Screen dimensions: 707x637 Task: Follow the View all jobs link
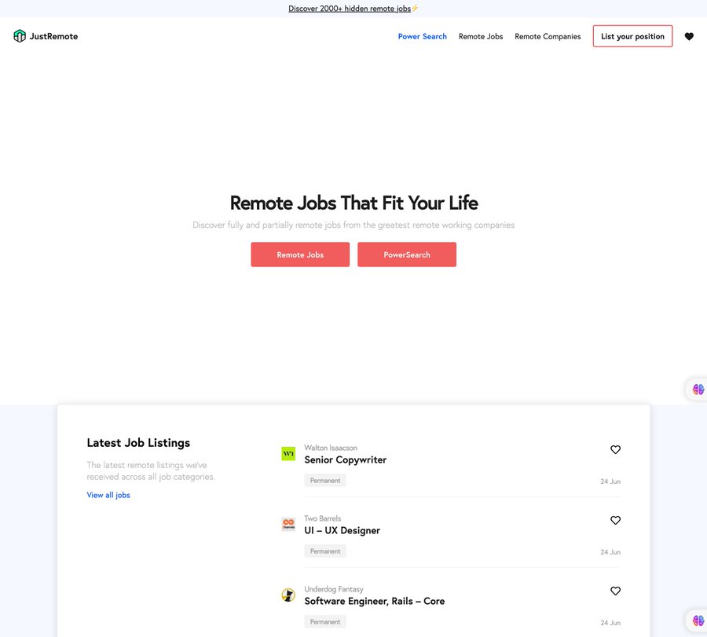108,495
